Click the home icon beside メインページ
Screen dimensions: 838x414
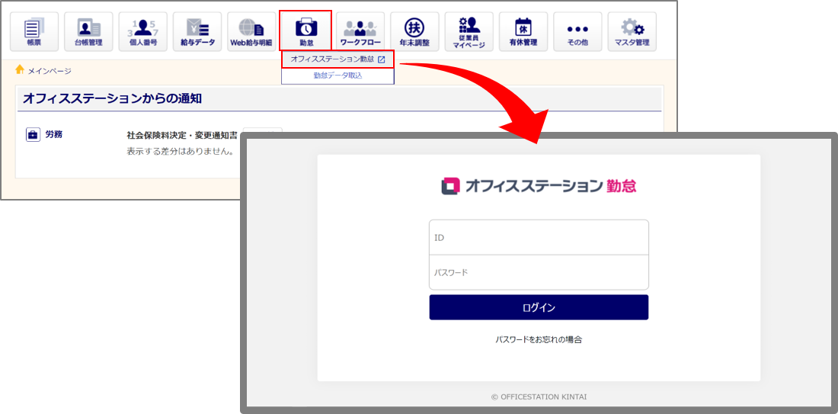click(20, 69)
